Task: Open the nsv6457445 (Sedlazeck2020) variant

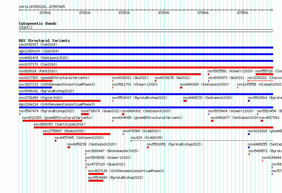Action: 79,138
